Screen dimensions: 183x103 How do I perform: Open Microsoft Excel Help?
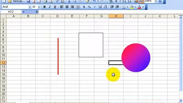tap(160, 1)
